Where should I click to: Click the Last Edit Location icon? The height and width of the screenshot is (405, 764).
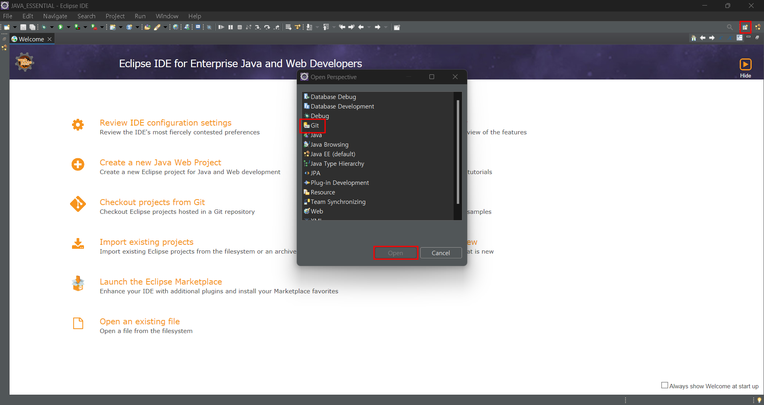coord(342,27)
